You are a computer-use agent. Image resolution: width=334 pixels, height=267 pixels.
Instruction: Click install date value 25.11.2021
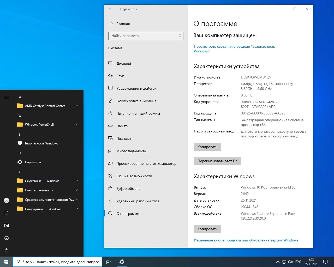point(249,201)
